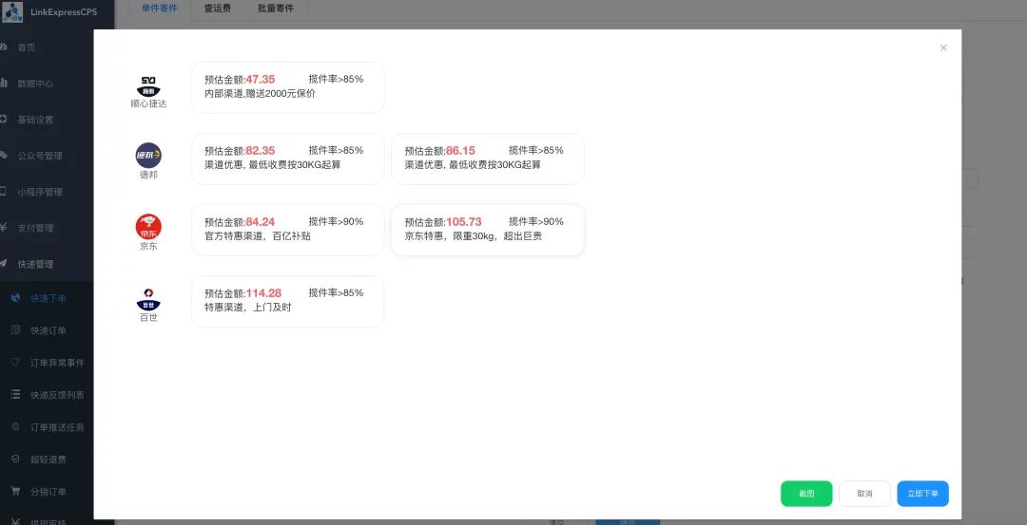Image resolution: width=1027 pixels, height=525 pixels.
Task: Click the 顺心捷达 courier logo
Action: pyautogui.click(x=148, y=86)
